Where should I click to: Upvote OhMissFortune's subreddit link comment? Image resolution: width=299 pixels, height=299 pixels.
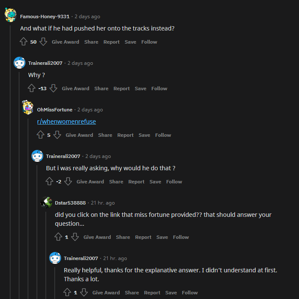tap(40, 135)
